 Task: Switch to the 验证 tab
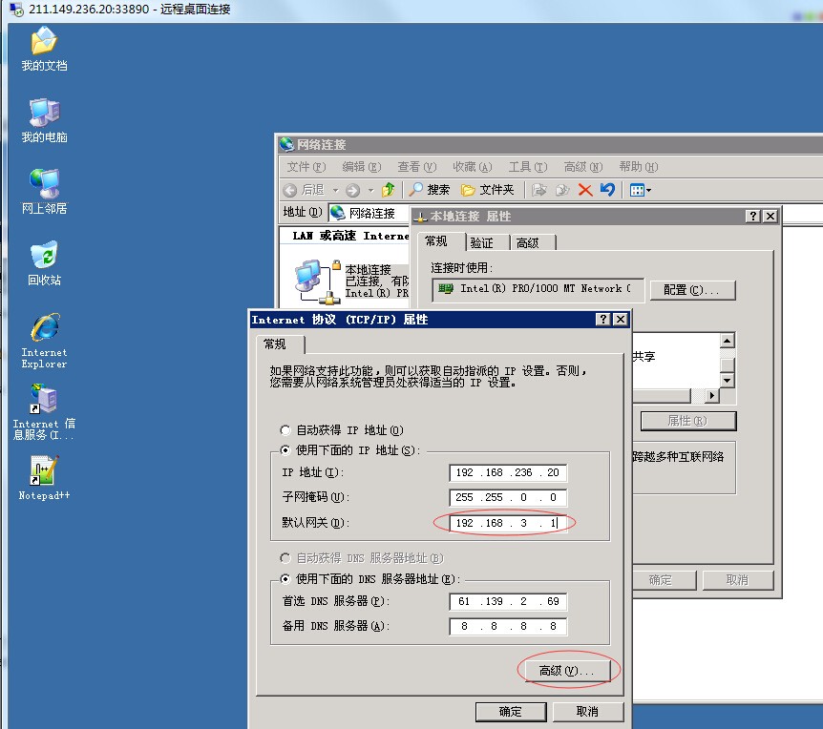click(482, 242)
